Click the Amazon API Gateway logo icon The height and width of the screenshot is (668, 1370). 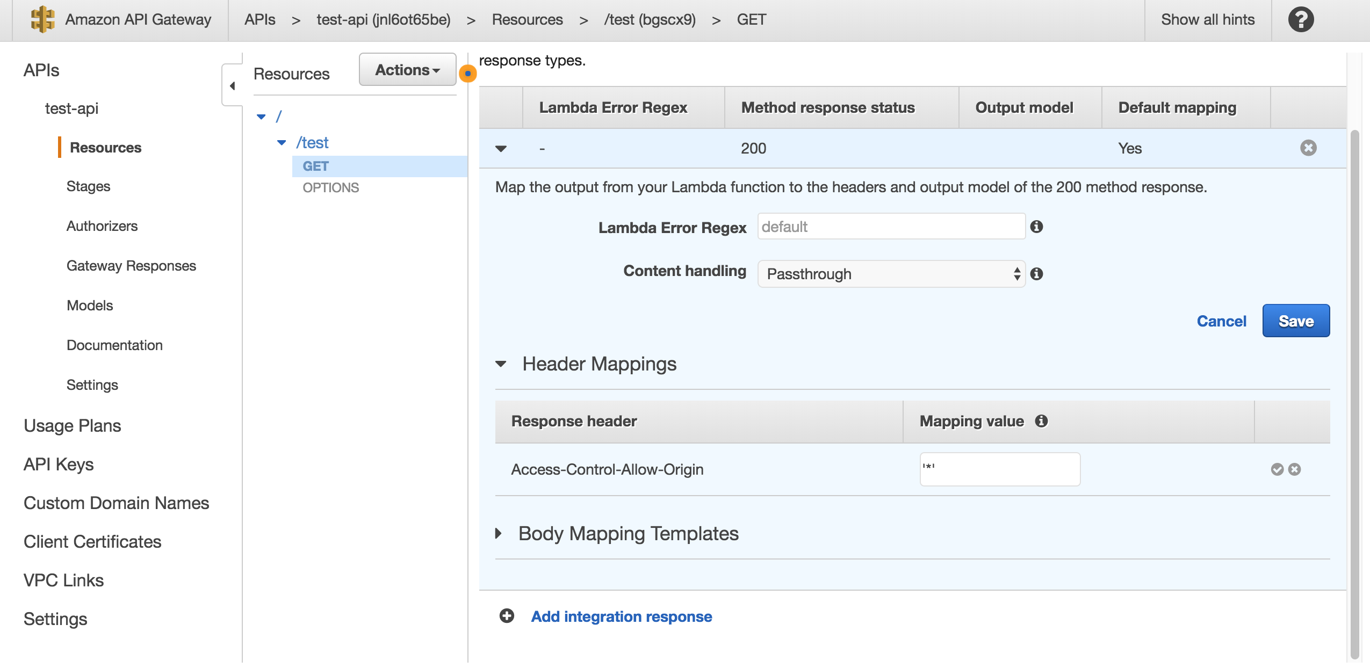42,19
